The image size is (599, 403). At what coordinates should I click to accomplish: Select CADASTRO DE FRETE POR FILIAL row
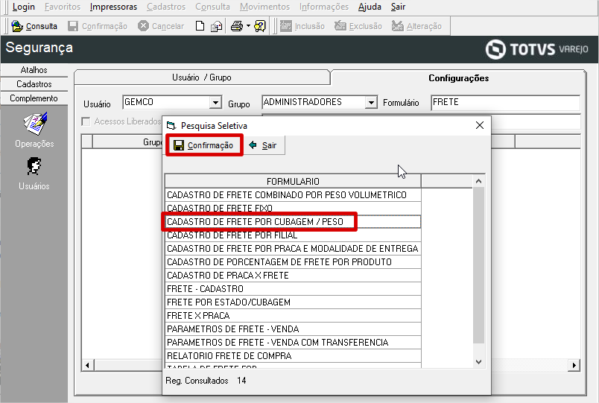293,235
